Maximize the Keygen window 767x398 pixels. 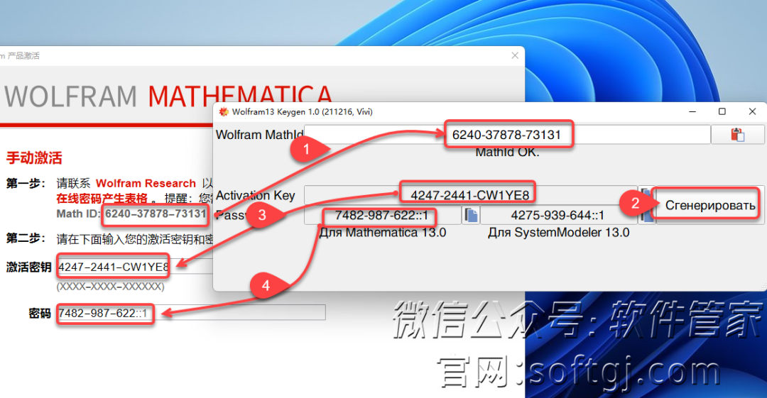coord(722,111)
